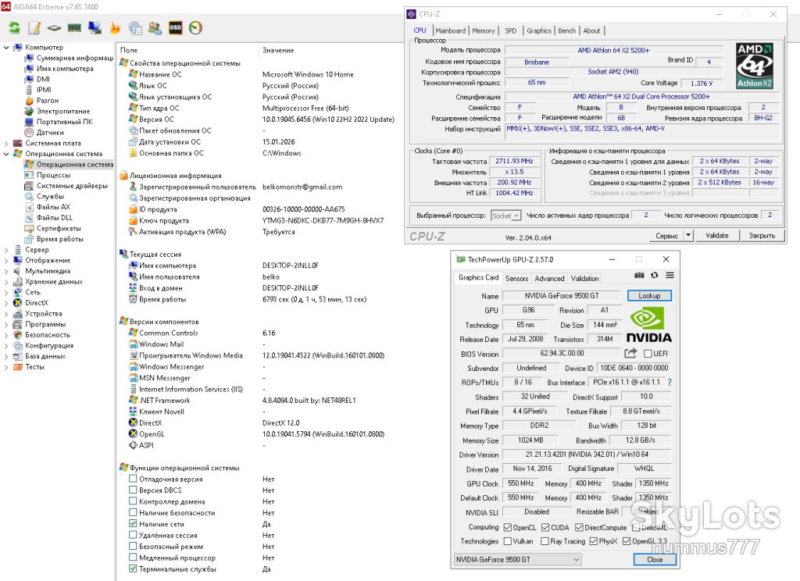800x581 pixels.
Task: Expand the Системная плата tree node
Action: 6,144
